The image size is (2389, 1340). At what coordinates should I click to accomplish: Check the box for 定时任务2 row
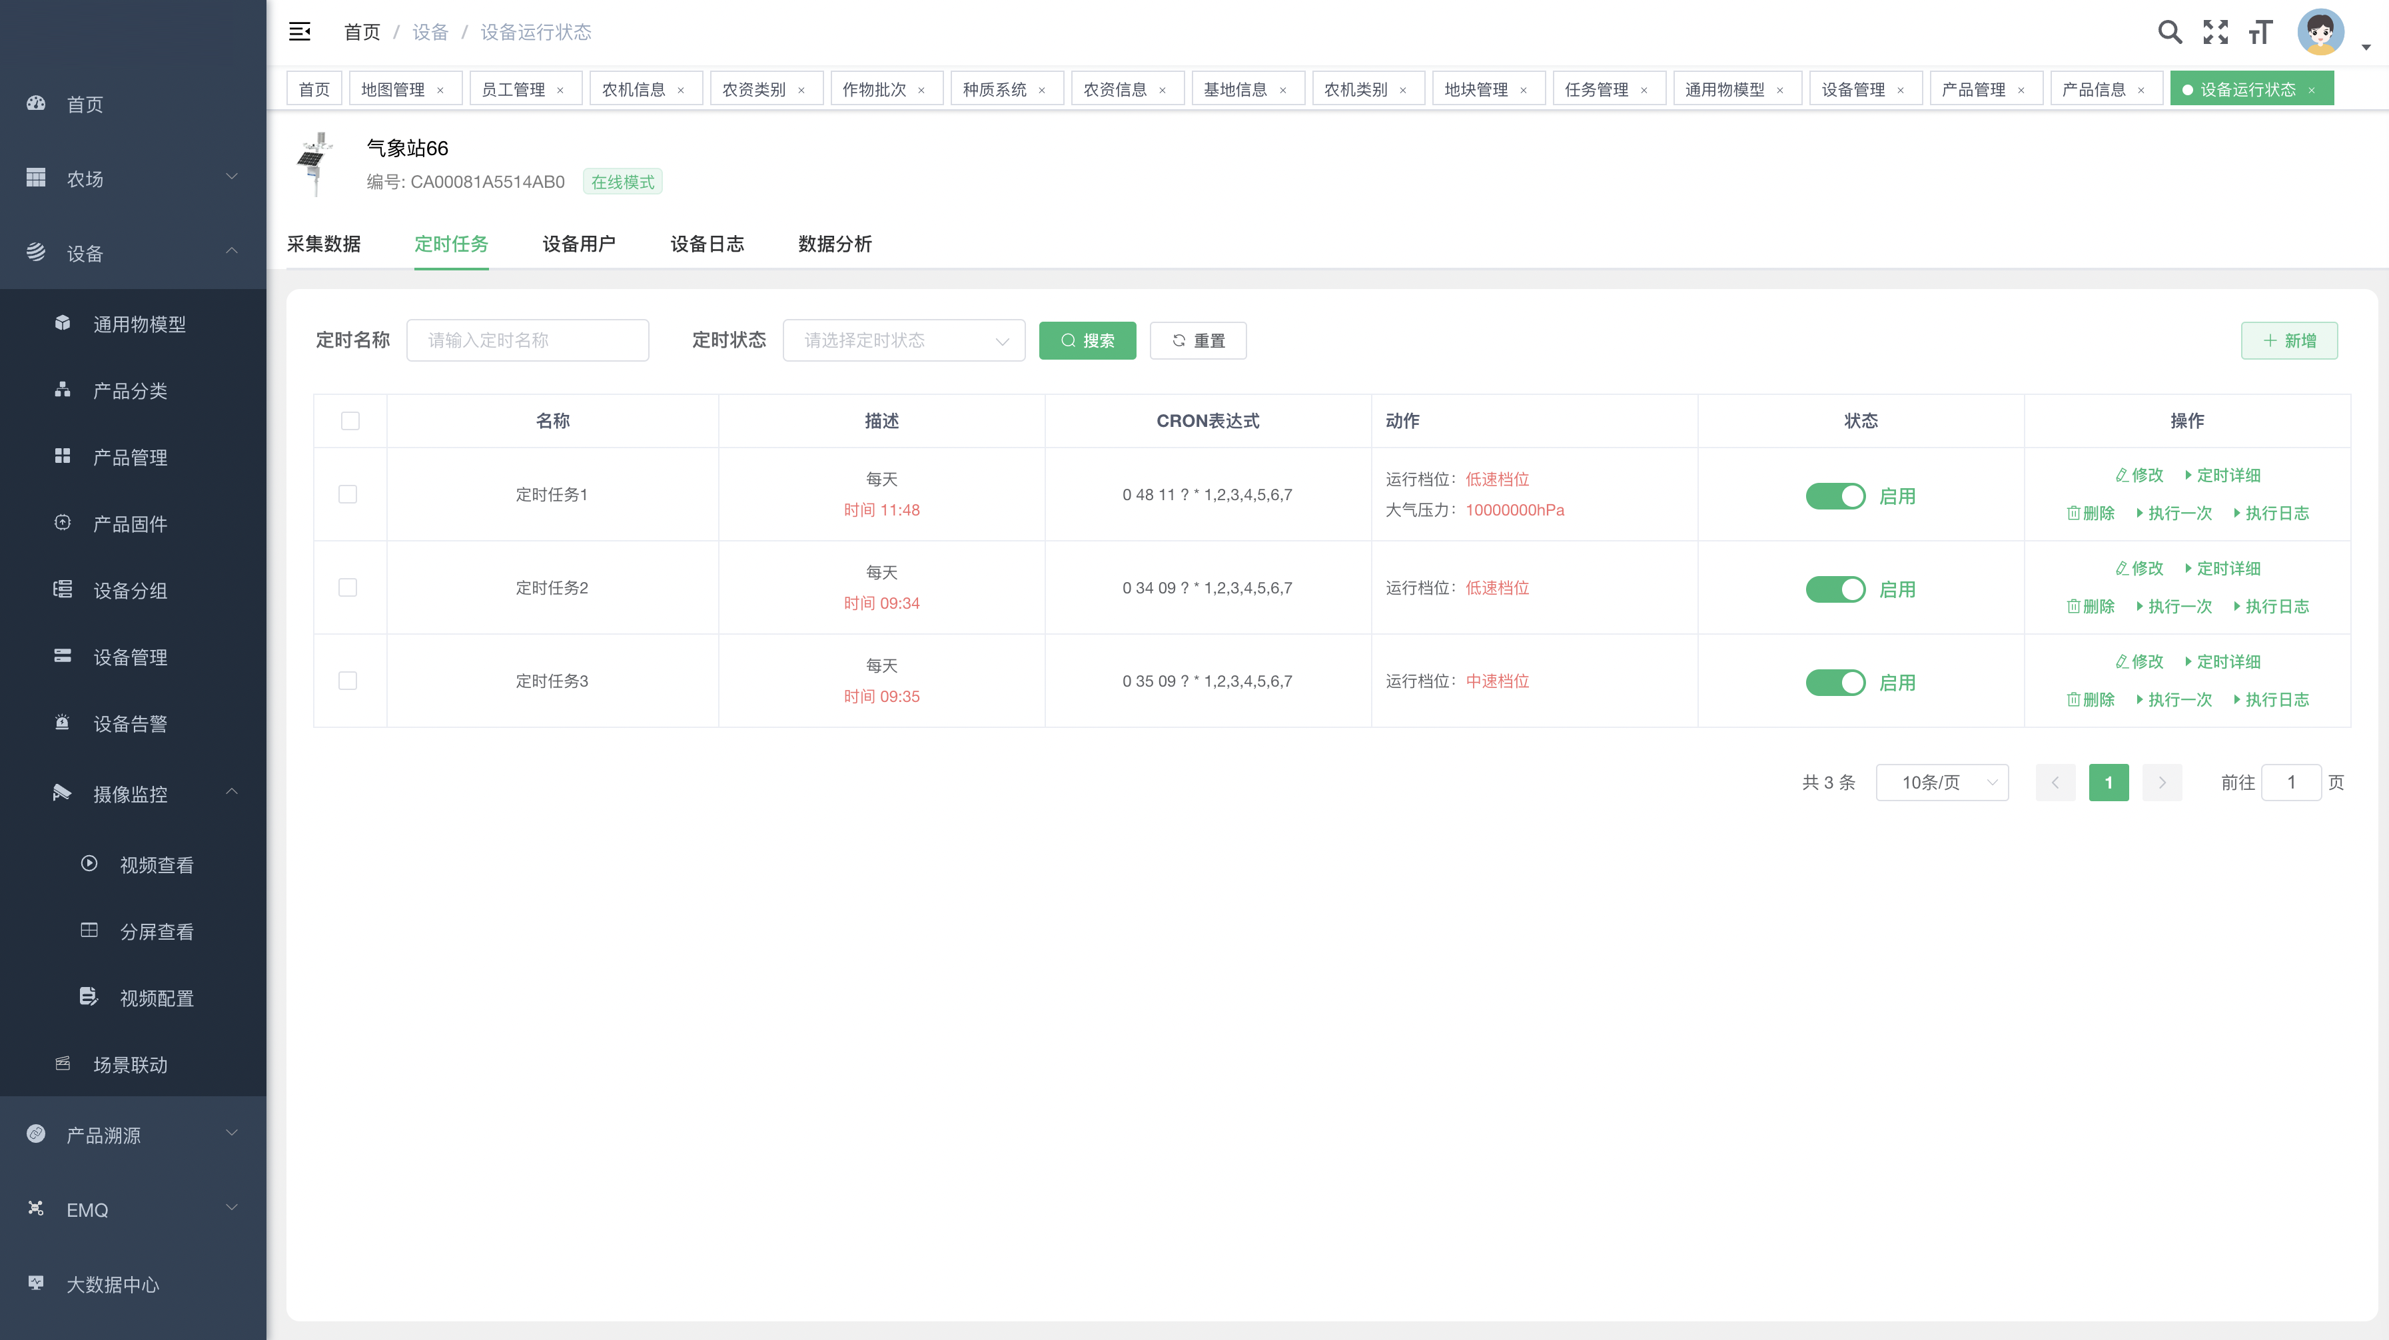click(x=348, y=588)
